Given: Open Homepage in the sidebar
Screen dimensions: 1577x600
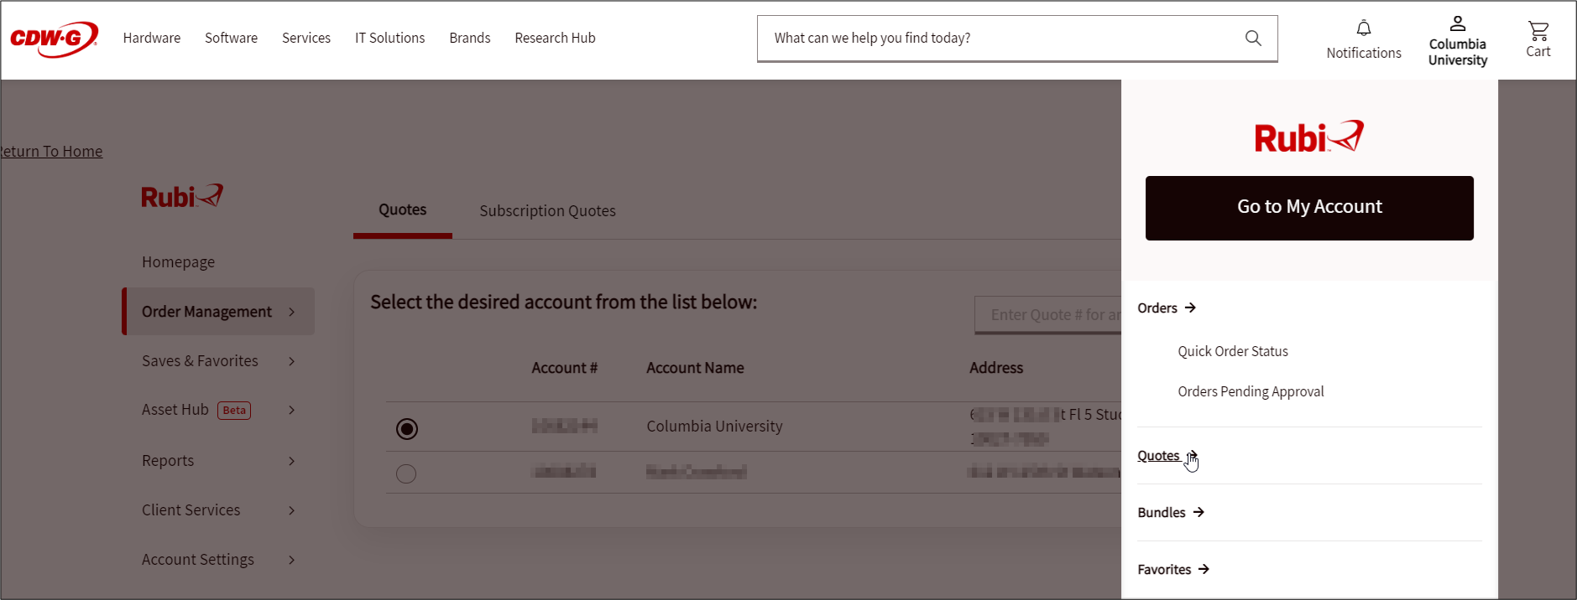Looking at the screenshot, I should coord(178,262).
